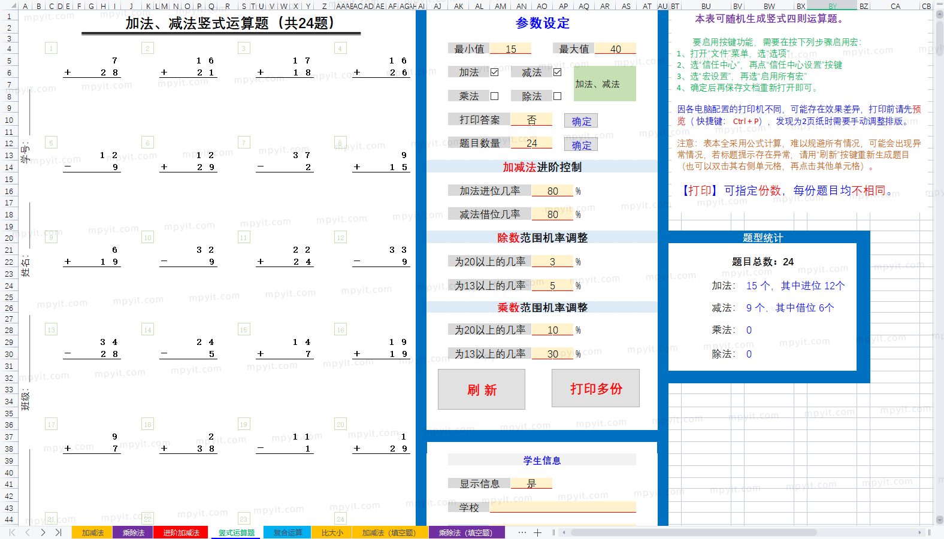944x539 pixels.
Task: Open the 进阶加减法 sheet tab
Action: click(x=181, y=532)
